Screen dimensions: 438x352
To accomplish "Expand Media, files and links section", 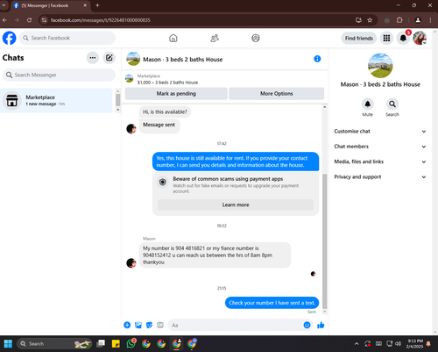I will (380, 162).
